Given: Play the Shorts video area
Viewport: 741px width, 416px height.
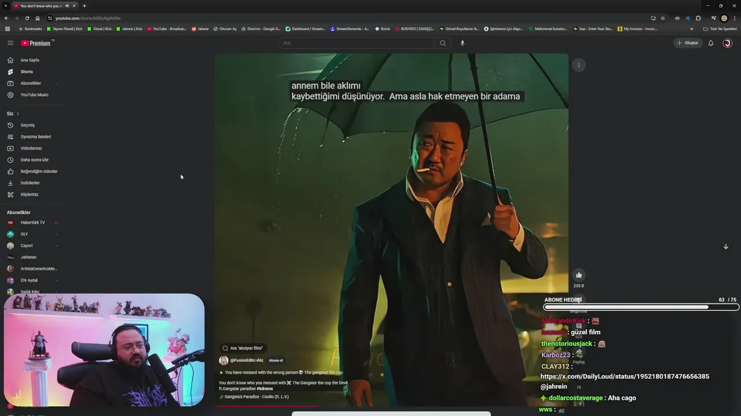Looking at the screenshot, I should 391,230.
